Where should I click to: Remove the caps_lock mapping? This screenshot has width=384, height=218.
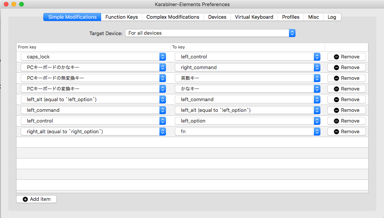346,57
